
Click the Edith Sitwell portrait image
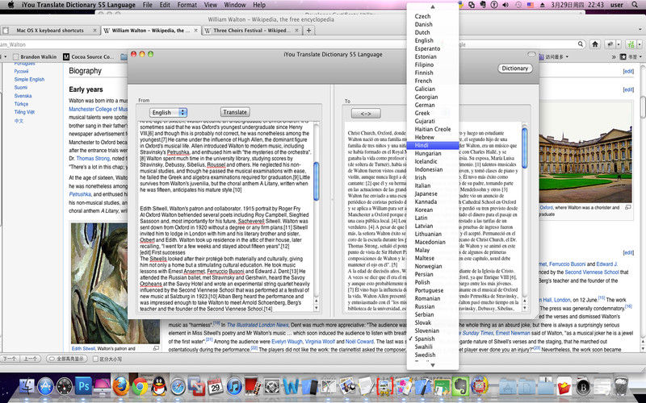(x=115, y=284)
